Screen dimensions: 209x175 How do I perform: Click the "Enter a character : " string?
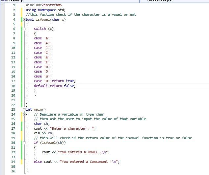coord(72,129)
